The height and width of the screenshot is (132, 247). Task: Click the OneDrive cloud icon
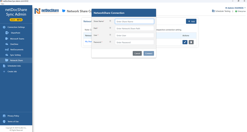pyautogui.click(x=7, y=44)
